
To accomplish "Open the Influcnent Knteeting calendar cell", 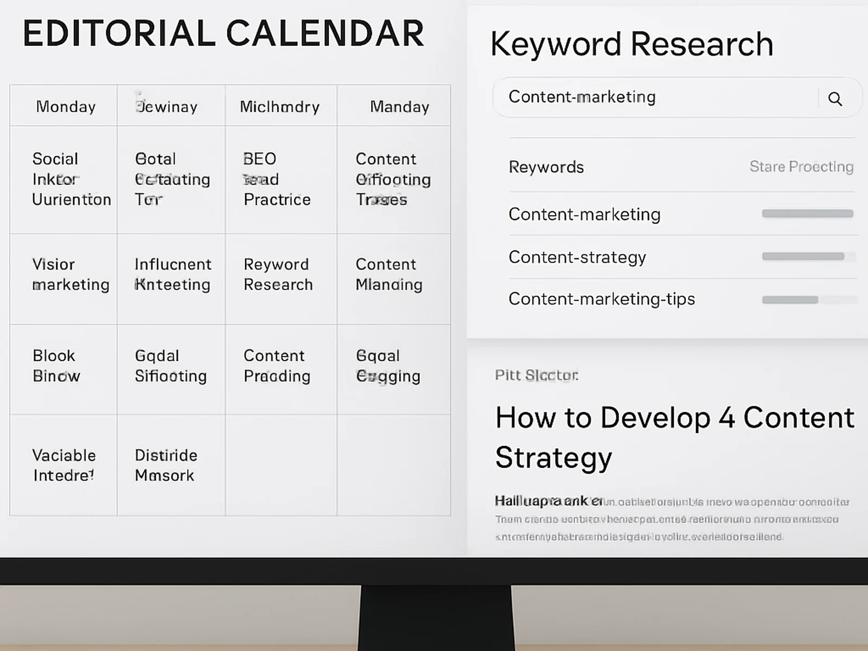I will point(171,279).
